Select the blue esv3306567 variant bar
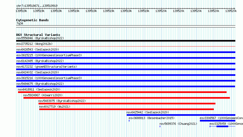 (x=218, y=121)
